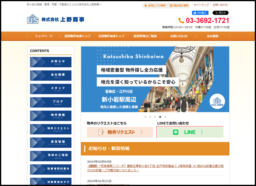Open 駐車場契約案内 sidebar button
The width and height of the screenshot is (256, 186).
(x=51, y=169)
